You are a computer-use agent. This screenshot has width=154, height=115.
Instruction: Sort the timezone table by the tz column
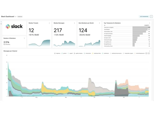click(x=105, y=25)
